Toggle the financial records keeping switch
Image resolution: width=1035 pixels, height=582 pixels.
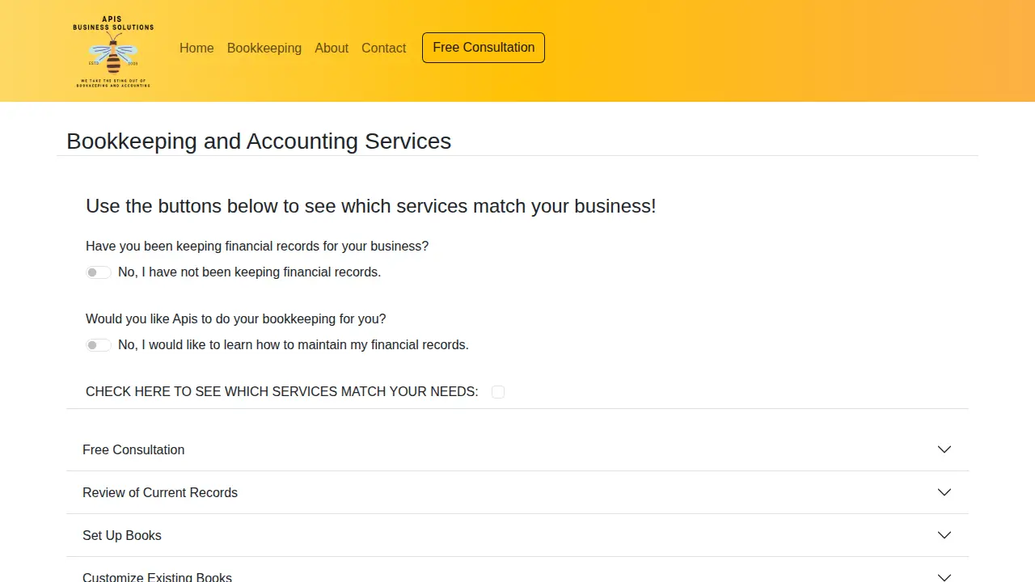[99, 272]
